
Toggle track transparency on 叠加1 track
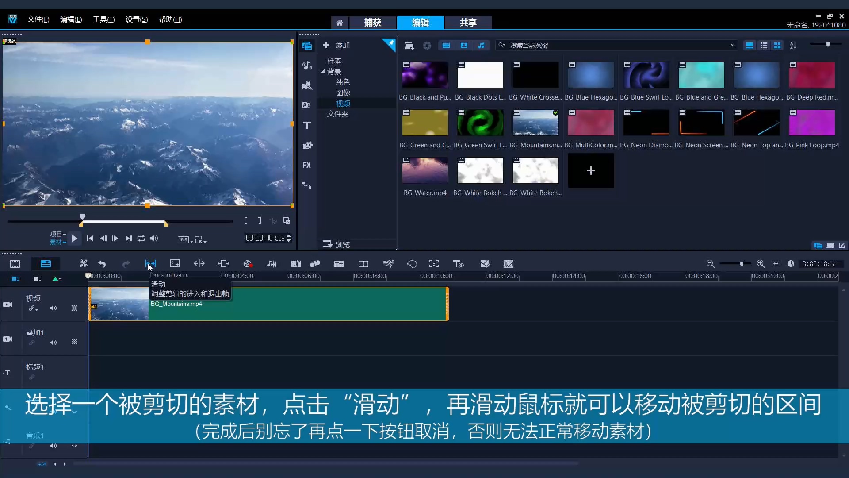74,342
